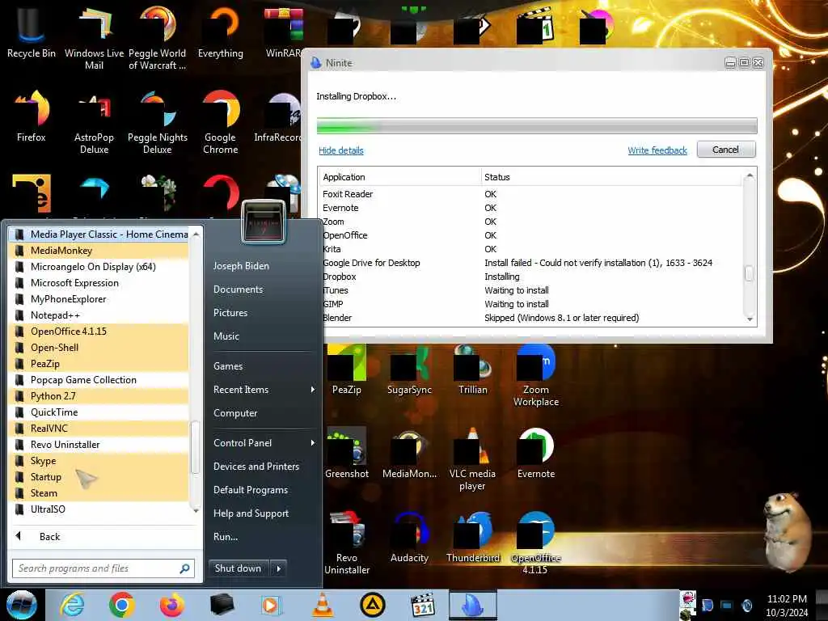
Task: Open Google Chrome desktop icon
Action: (221, 121)
